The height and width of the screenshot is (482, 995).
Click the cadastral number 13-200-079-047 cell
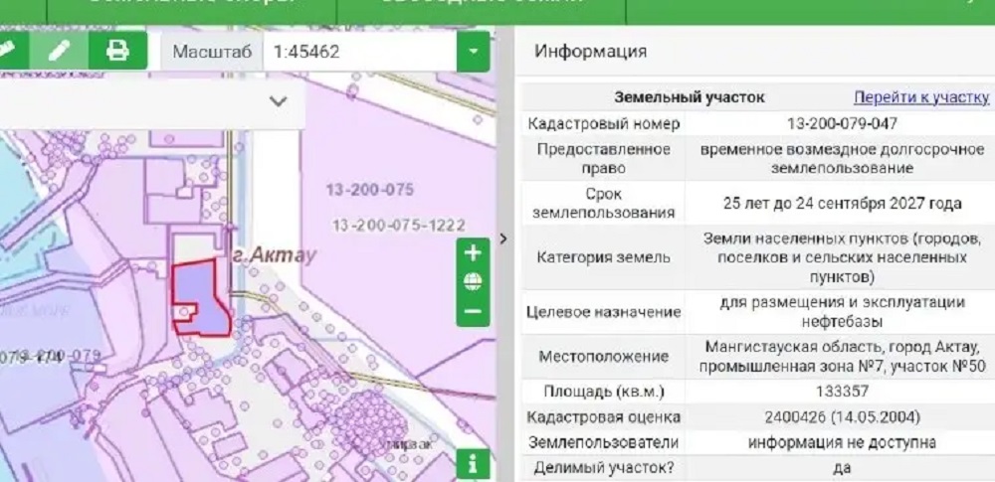842,124
